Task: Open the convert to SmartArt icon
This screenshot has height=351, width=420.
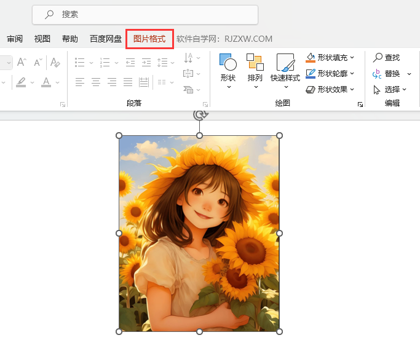Action: pyautogui.click(x=188, y=89)
